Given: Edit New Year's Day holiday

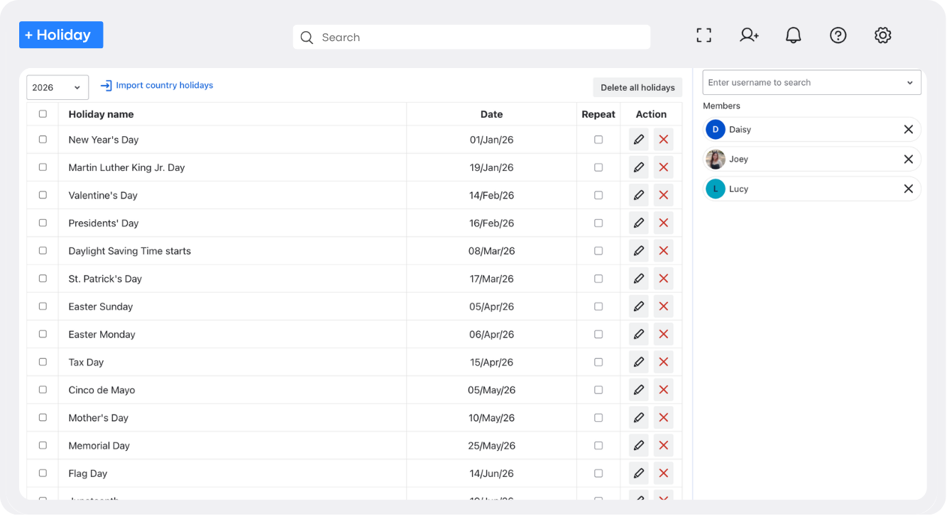Looking at the screenshot, I should 639,140.
